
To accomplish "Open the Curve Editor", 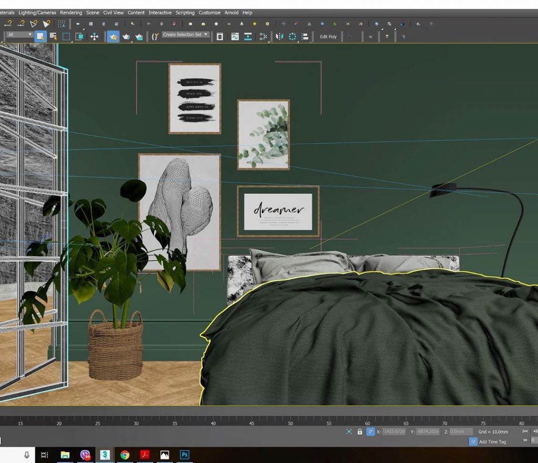I will [x=235, y=36].
